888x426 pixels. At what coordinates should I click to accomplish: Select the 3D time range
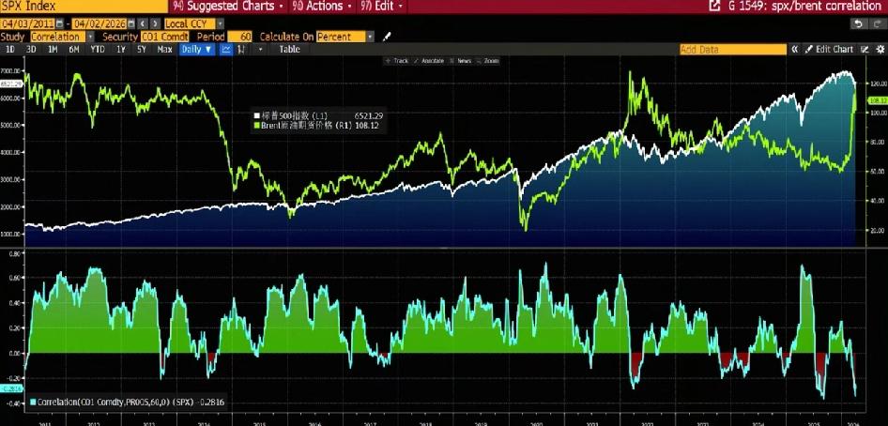tap(31, 49)
